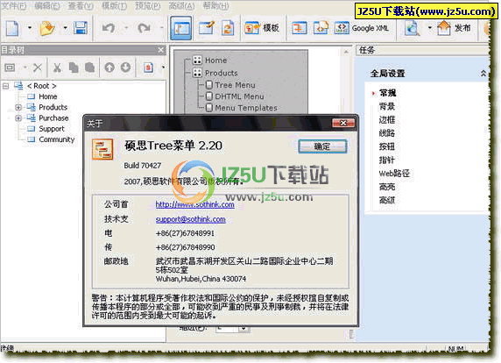Image resolution: width=501 pixels, height=363 pixels.
Task: Open the 预览(P) menu
Action: coord(148,5)
